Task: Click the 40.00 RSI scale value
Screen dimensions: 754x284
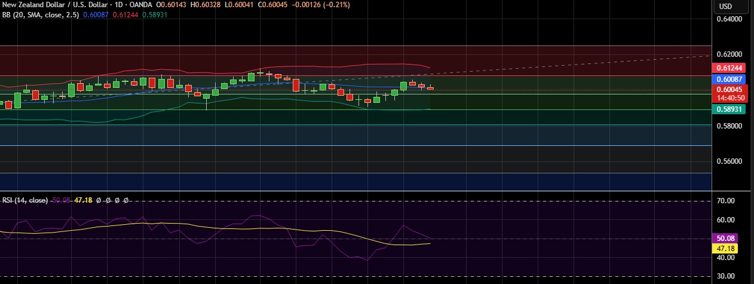Action: 725,258
